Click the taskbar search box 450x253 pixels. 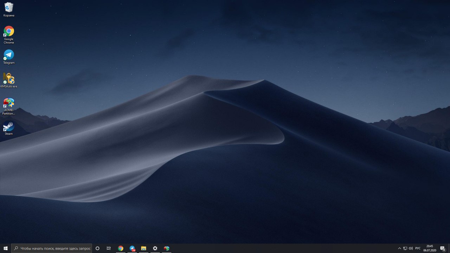(x=52, y=248)
